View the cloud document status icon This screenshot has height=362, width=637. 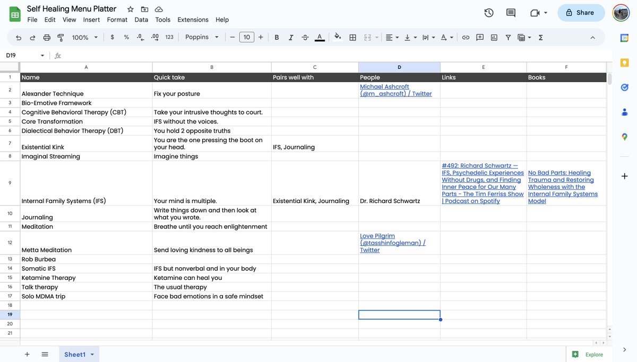[x=159, y=9]
